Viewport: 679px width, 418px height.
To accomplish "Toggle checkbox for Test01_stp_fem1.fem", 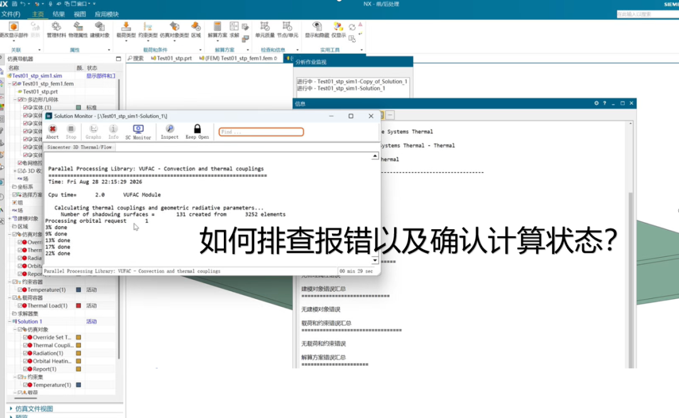I will (x=14, y=84).
